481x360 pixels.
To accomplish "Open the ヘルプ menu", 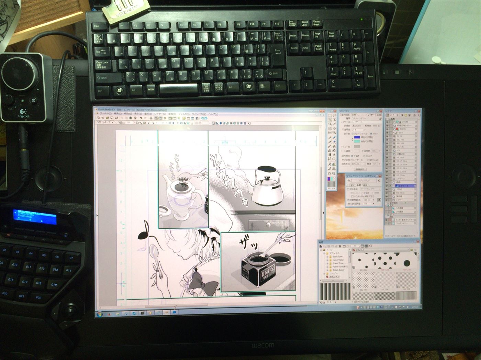I will click(213, 113).
